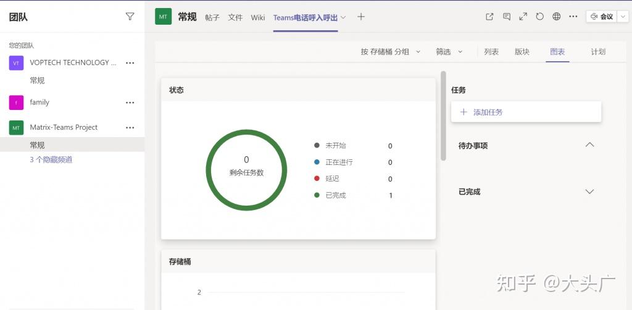Click the 状态 card heading
The width and height of the screenshot is (632, 310).
point(176,90)
